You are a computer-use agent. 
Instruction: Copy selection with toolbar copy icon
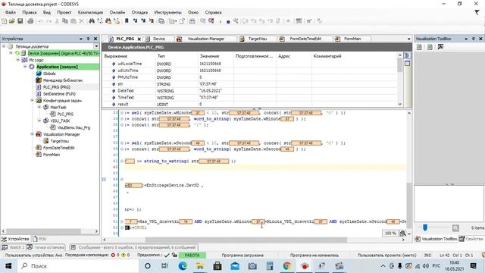[x=65, y=21]
